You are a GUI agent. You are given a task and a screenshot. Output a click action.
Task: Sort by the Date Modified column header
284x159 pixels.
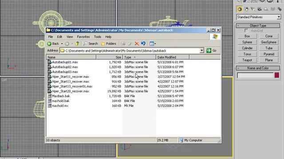pyautogui.click(x=173, y=57)
